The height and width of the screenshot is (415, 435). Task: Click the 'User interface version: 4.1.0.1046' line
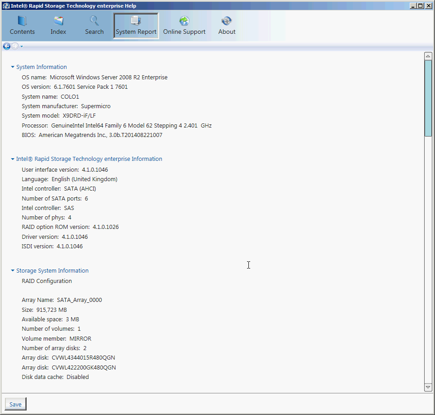[65, 170]
